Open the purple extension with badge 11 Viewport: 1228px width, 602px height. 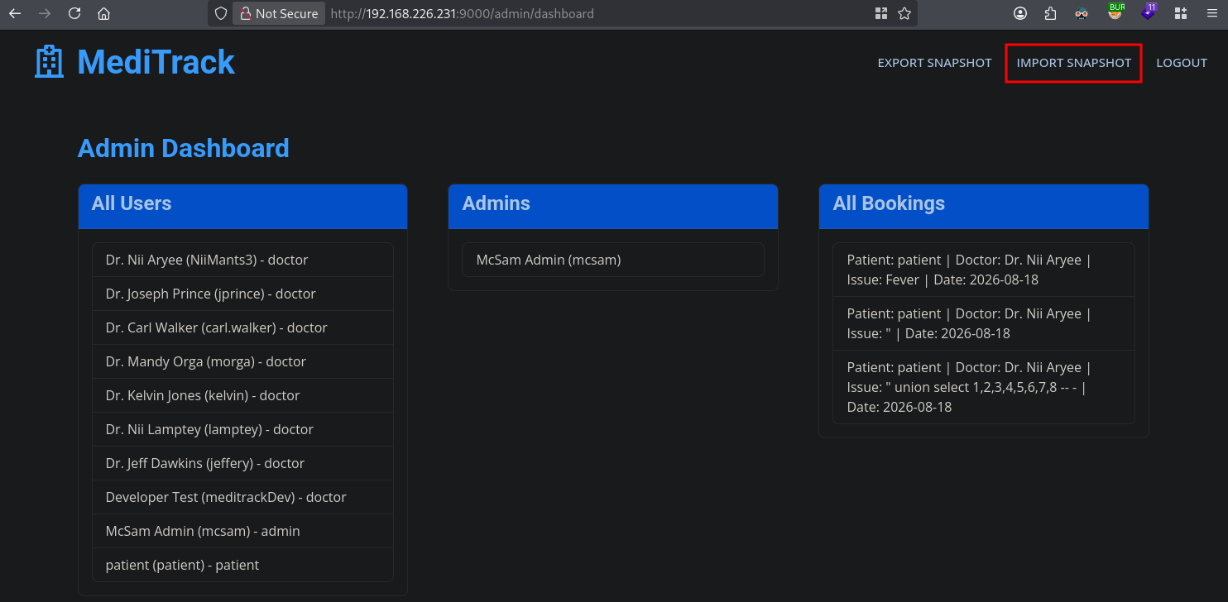(x=1149, y=12)
